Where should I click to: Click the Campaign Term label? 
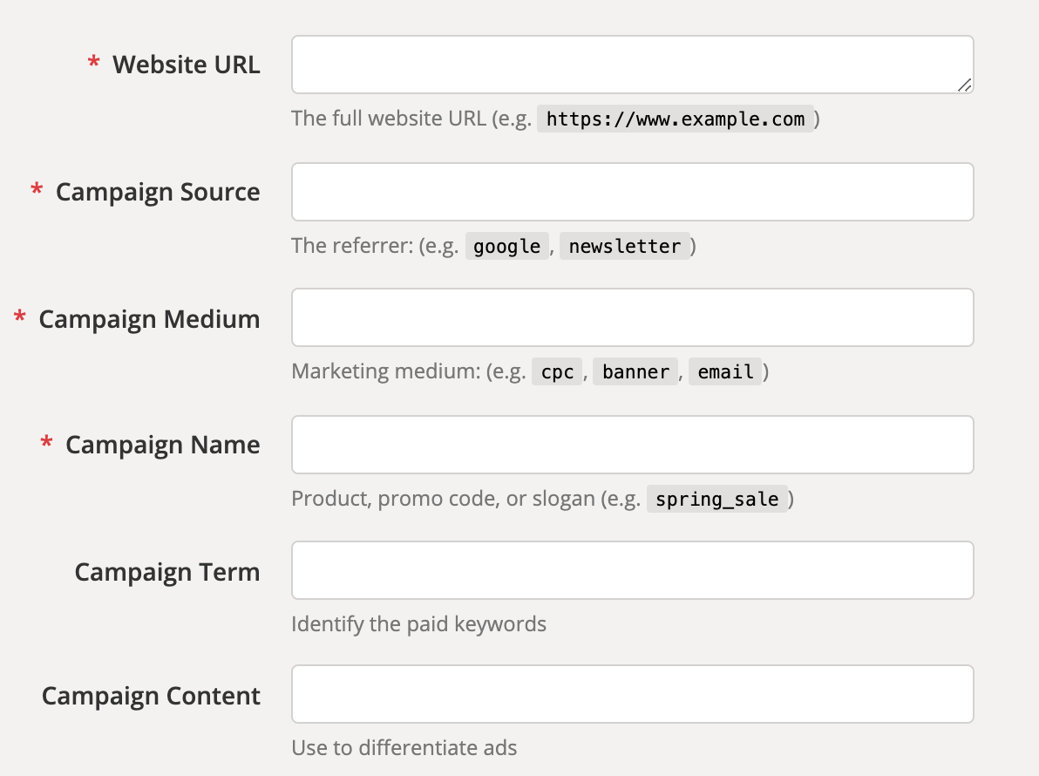167,572
